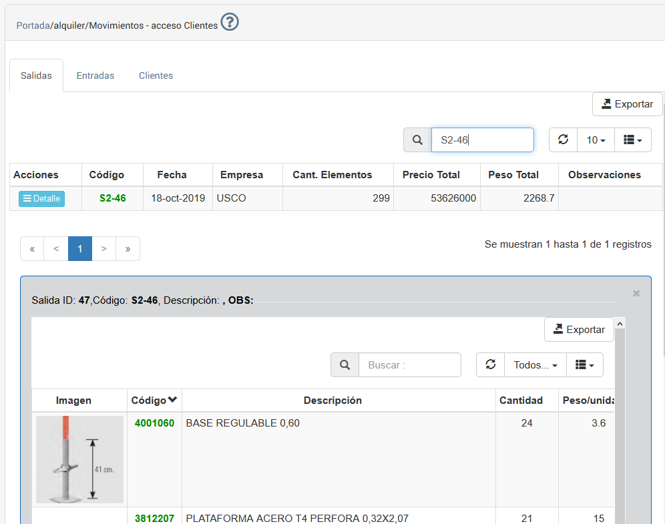
Task: Switch to the Entradas tab
Action: 95,75
